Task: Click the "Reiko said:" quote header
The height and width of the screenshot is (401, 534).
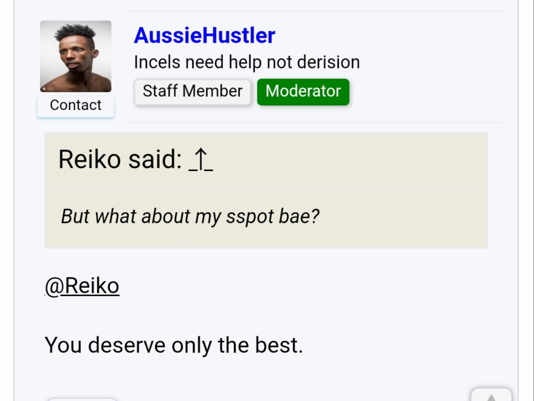Action: [x=120, y=159]
